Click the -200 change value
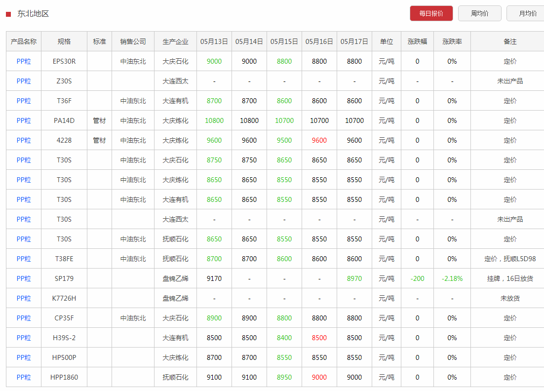 [x=417, y=278]
